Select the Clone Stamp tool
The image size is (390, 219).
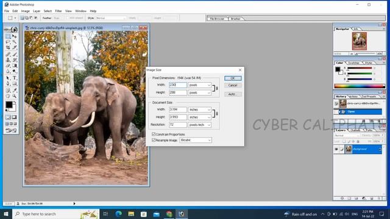[x=8, y=60]
